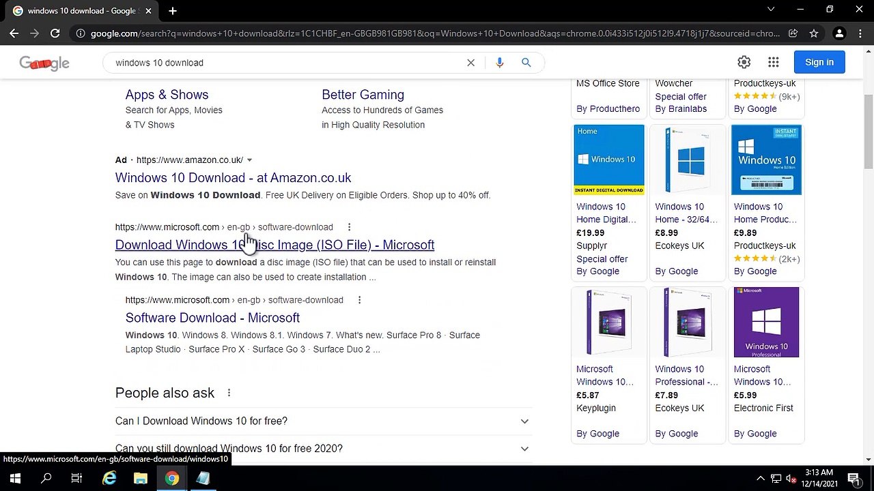Open the £19.99 Windows 10 Home thumbnail
Screen dimensions: 874x491
click(x=609, y=160)
